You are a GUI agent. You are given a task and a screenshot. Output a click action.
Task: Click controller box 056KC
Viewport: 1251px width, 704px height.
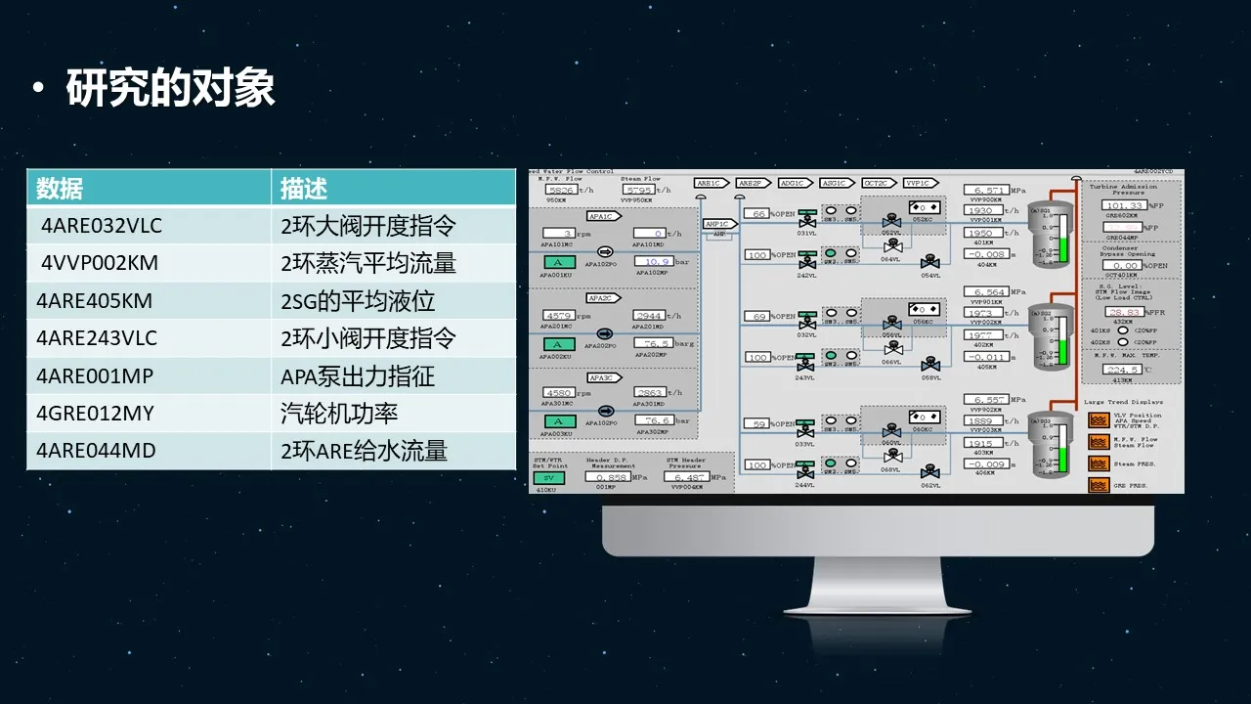pos(925,309)
